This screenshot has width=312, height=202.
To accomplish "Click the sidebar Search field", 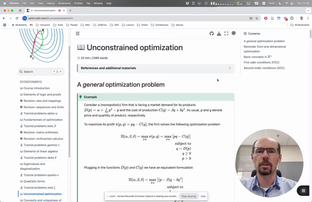I will (x=41, y=72).
